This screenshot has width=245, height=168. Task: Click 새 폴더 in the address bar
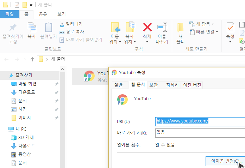pos(58,59)
